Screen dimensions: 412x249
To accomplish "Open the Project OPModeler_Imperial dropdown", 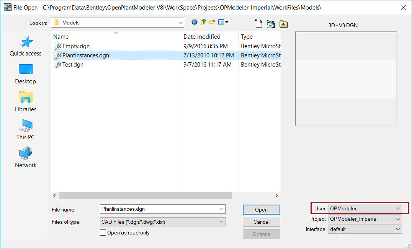I will click(x=398, y=219).
